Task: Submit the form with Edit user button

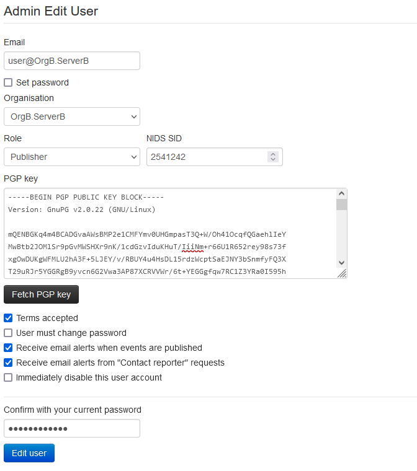Action: pyautogui.click(x=29, y=453)
